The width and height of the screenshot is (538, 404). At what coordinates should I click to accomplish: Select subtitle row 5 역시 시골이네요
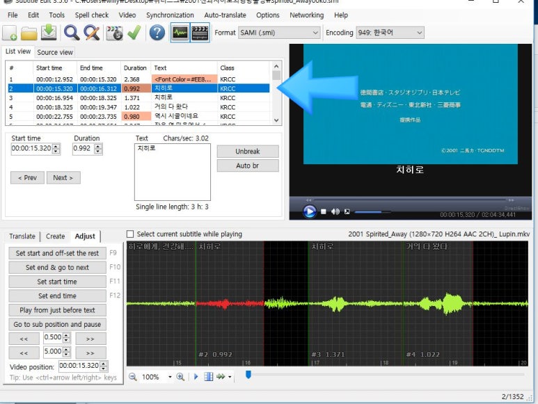point(139,117)
